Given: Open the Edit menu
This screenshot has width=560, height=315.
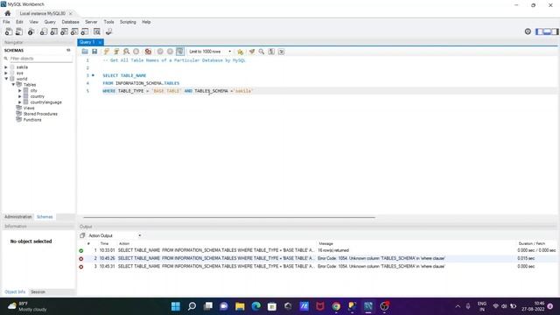Looking at the screenshot, I should 19,22.
